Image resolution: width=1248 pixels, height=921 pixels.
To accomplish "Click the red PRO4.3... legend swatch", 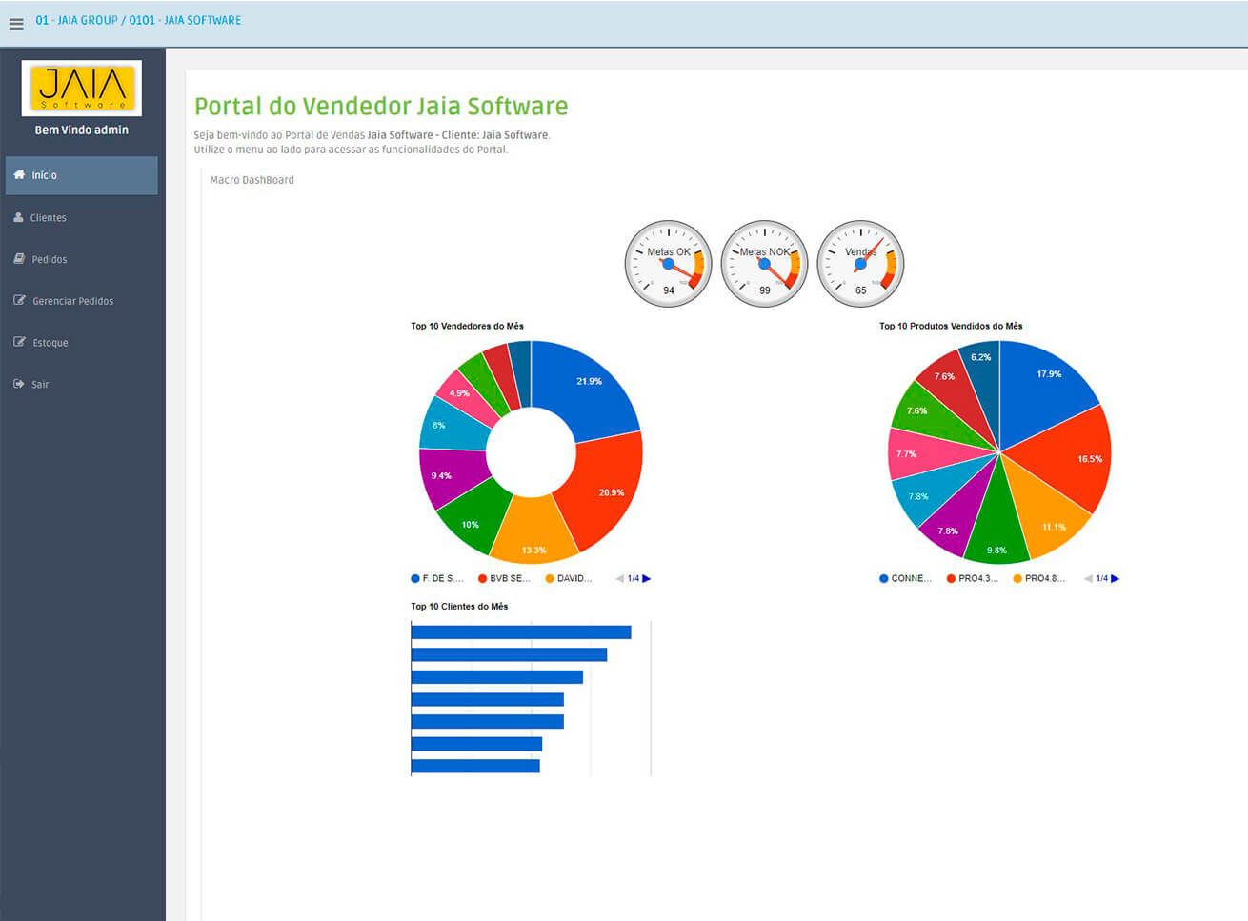I will point(951,578).
